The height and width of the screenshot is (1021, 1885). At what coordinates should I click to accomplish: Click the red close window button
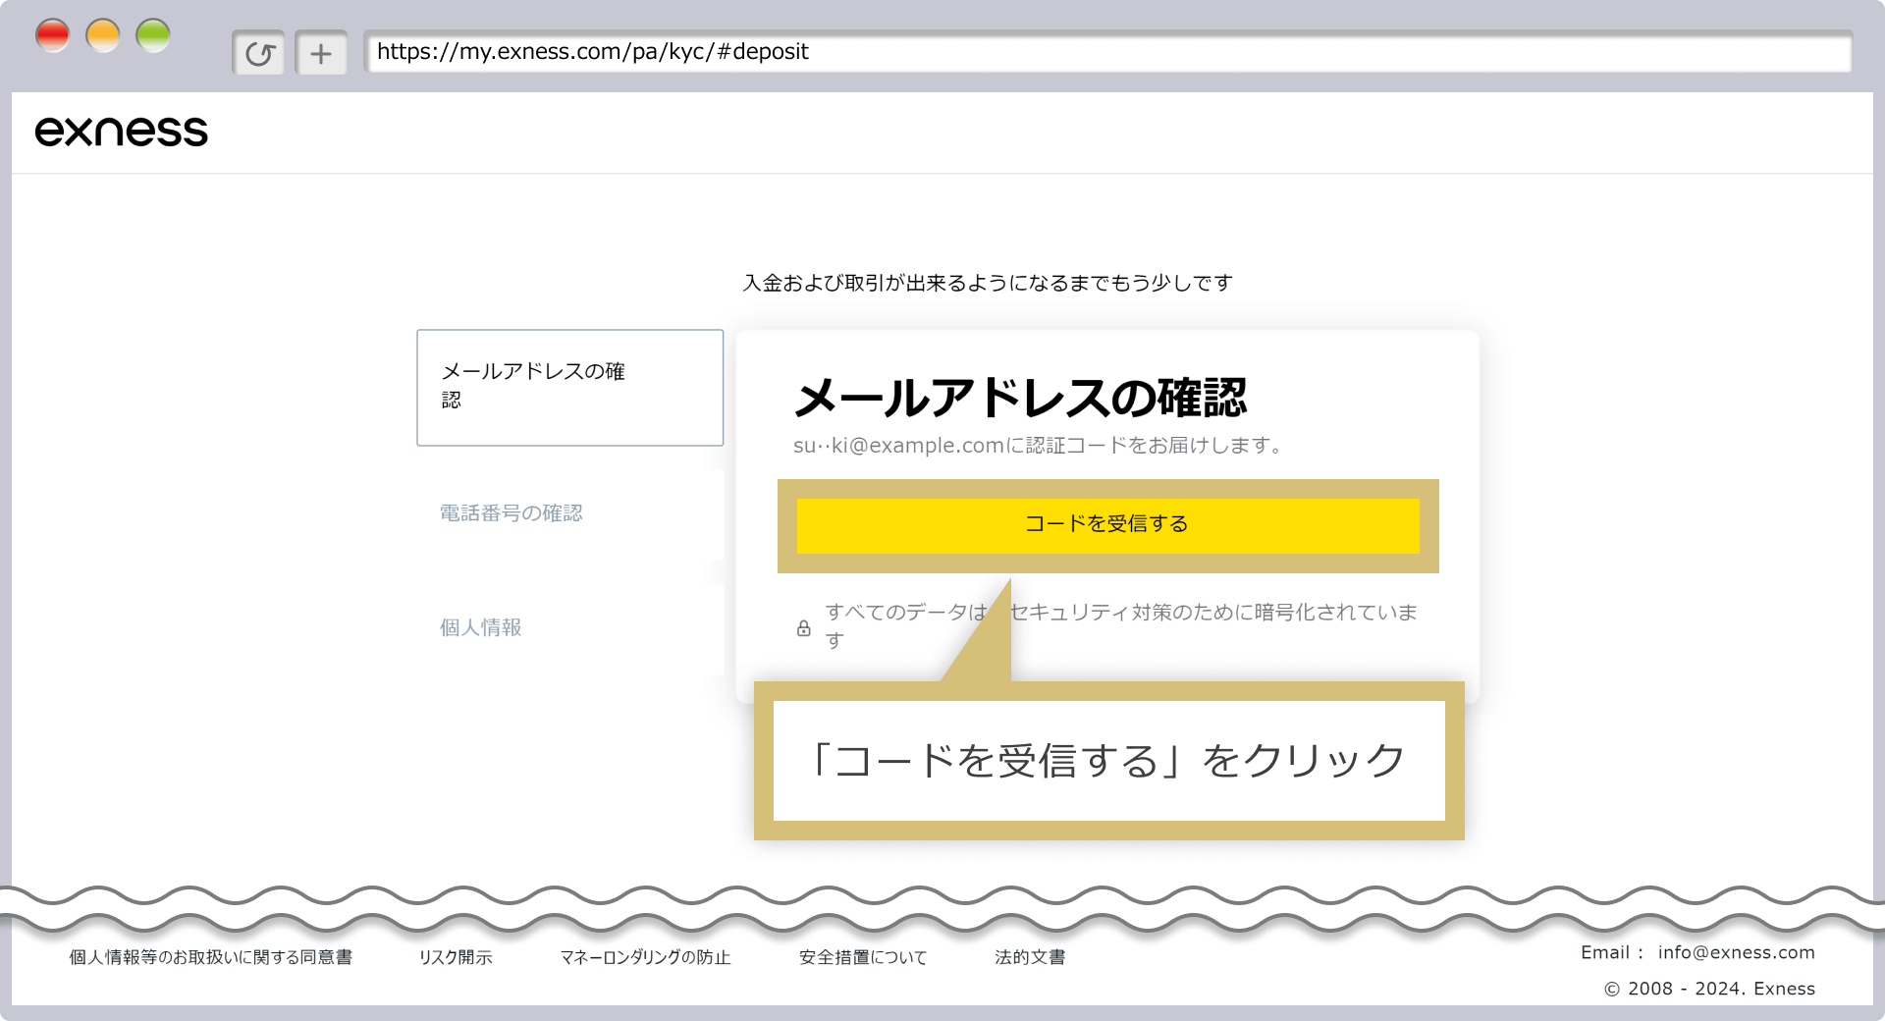[x=53, y=36]
